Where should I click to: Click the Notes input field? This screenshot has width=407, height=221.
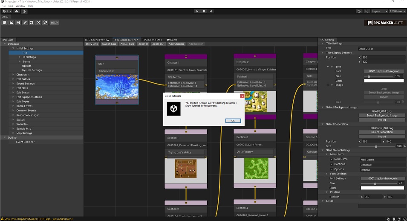pos(381,206)
